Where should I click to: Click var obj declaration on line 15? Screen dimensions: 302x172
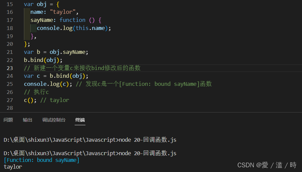tap(42, 4)
